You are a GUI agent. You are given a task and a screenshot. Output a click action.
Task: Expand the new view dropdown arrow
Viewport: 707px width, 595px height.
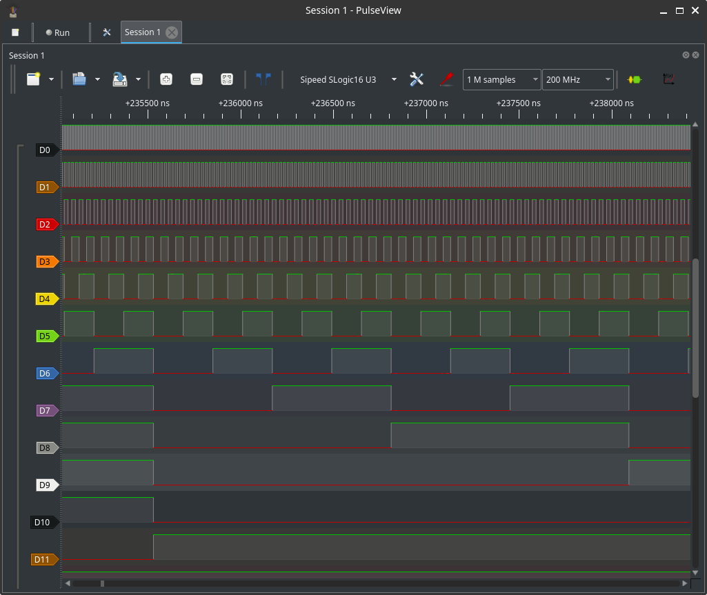coord(52,79)
